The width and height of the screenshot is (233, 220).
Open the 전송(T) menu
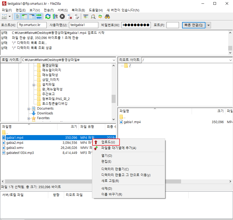pyautogui.click(x=49, y=10)
